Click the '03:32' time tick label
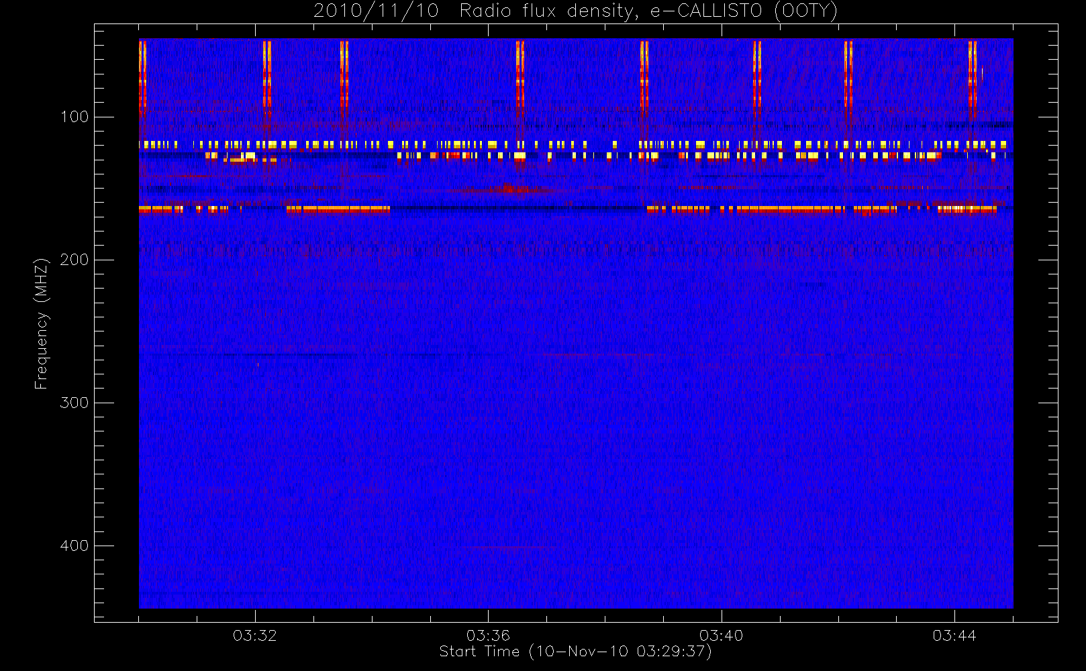Viewport: 1086px width, 671px height. click(255, 635)
